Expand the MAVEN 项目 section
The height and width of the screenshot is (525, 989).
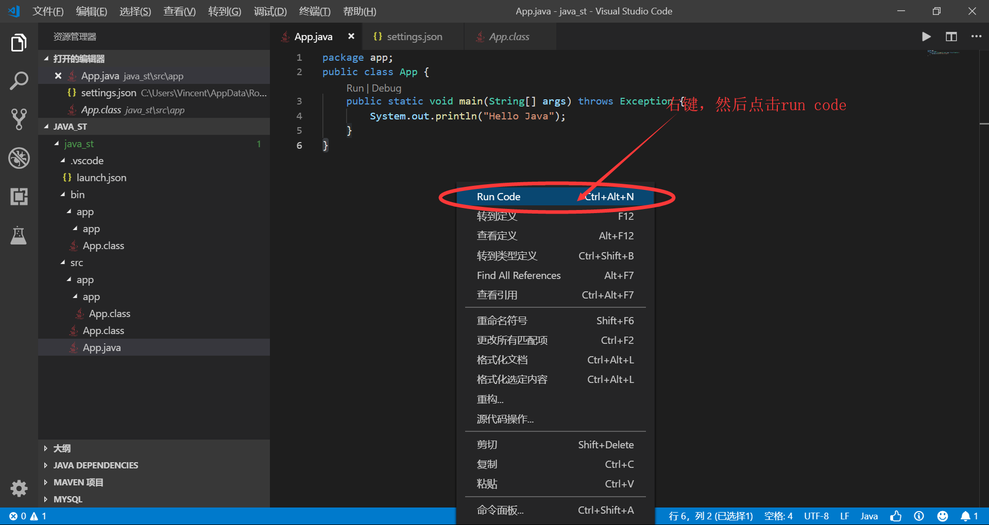point(78,482)
